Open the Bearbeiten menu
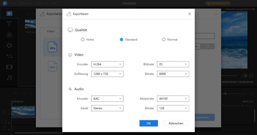The height and width of the screenshot is (135, 257). click(25, 4)
